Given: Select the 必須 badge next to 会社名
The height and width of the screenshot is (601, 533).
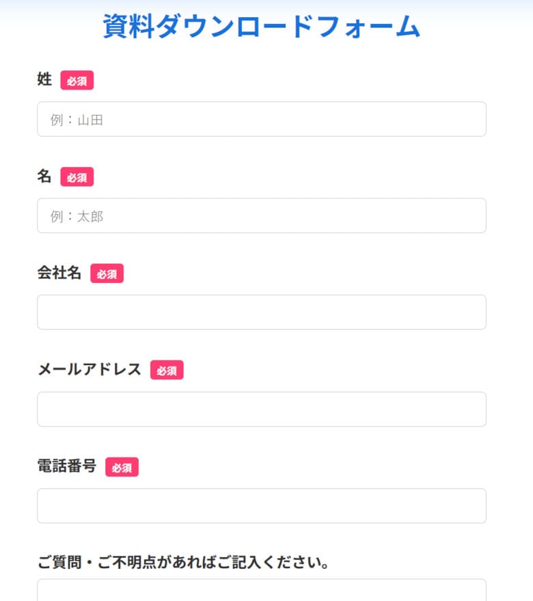Looking at the screenshot, I should pos(107,273).
